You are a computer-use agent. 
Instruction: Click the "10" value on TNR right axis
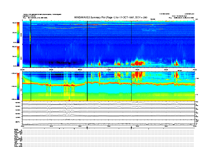tap(197, 94)
